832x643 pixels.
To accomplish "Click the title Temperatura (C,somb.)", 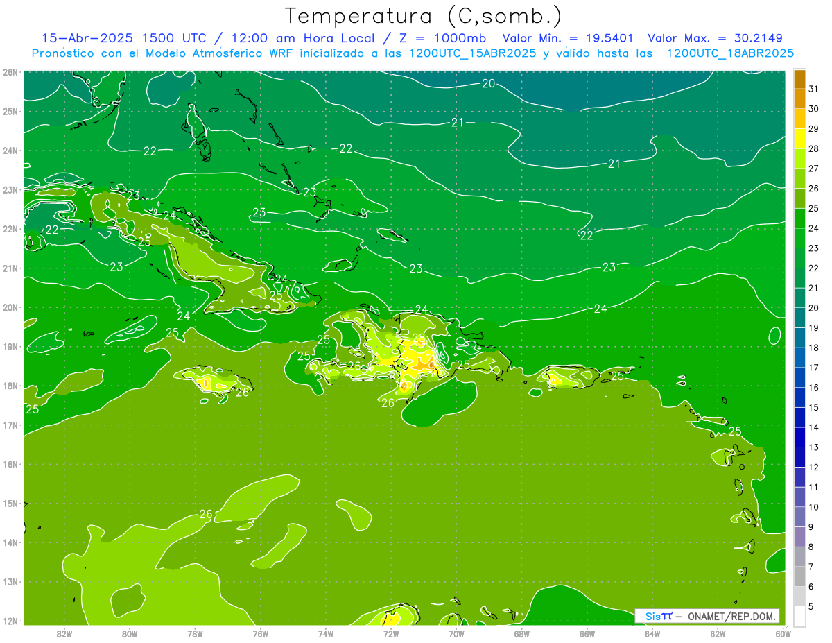I will pos(424,15).
